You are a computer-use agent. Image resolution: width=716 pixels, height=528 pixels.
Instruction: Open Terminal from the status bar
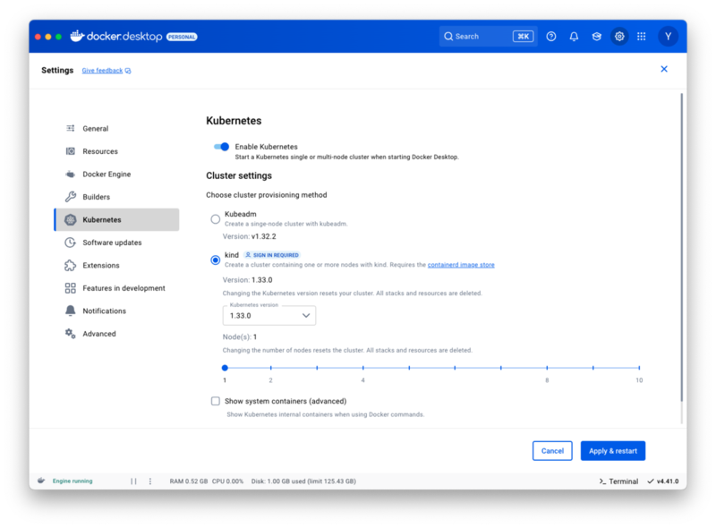point(618,481)
